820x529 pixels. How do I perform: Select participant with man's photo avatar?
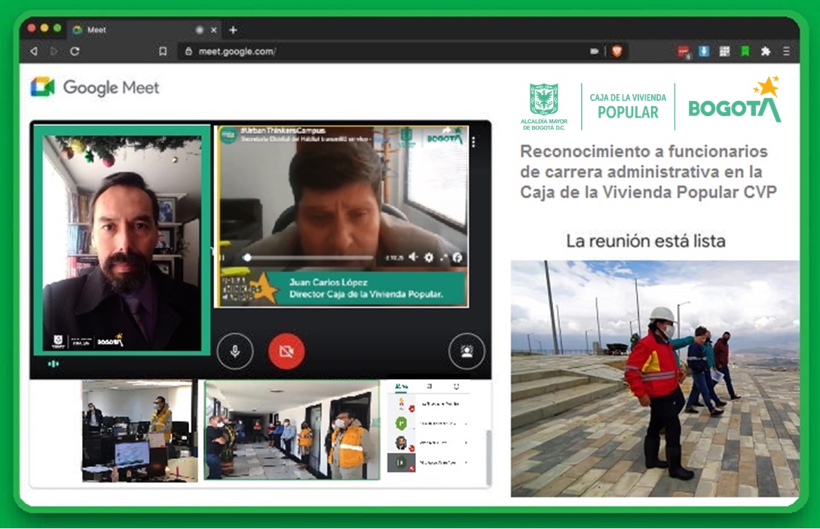click(x=428, y=443)
